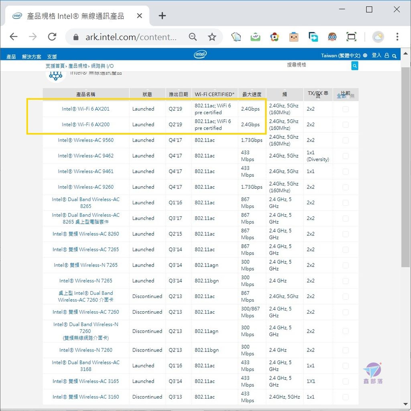Open Intel Wi-Fi 6 AX201 product link

(86, 109)
